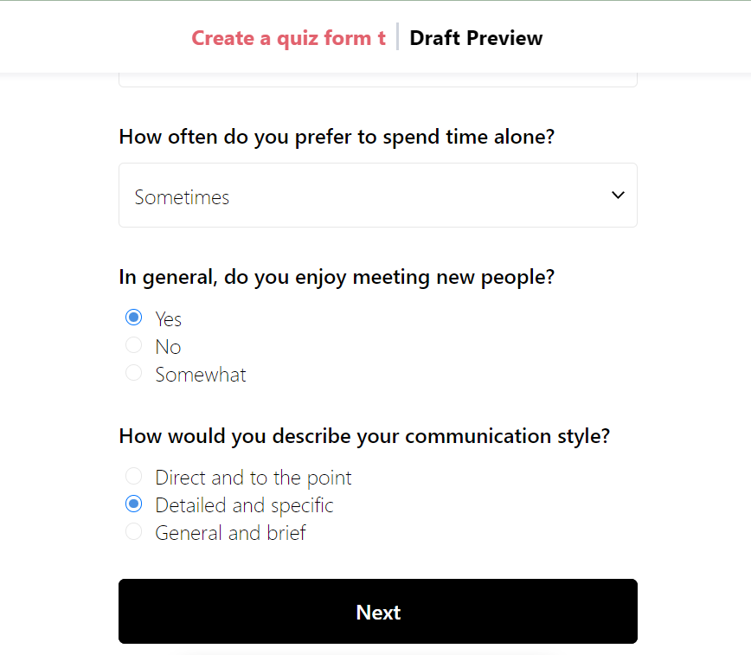751x655 pixels.
Task: Click the time-alone question heading
Action: [337, 136]
